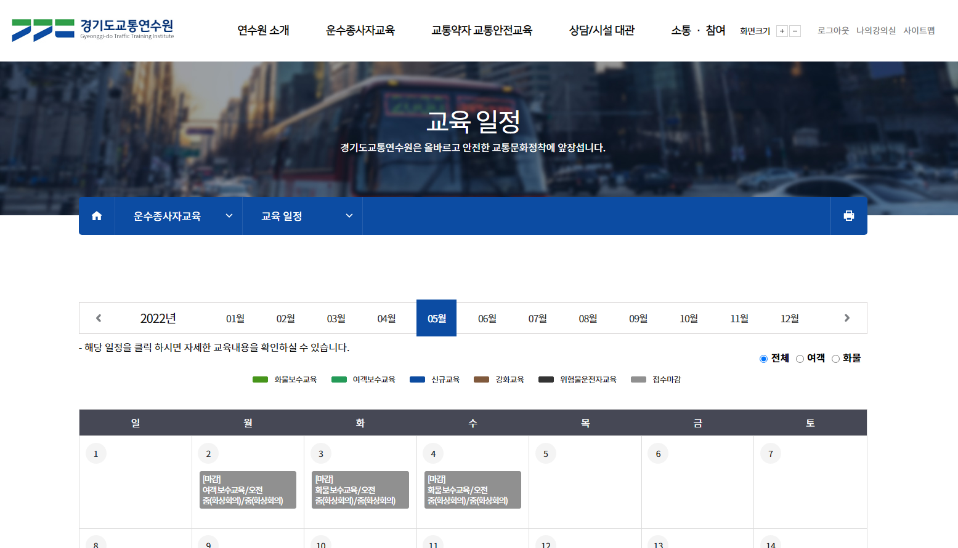Click the right arrow to go to 2023년
The image size is (958, 548).
[x=846, y=317]
